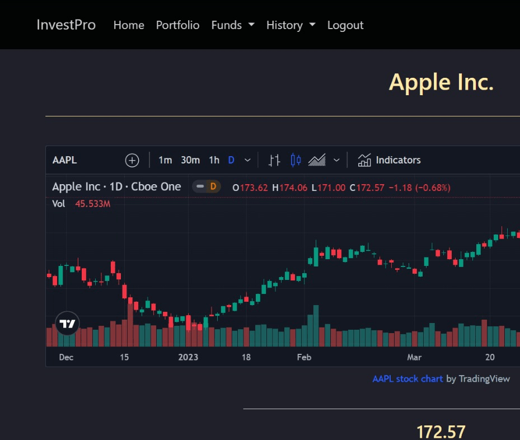
Task: Click the high value H174.06
Action: point(290,188)
